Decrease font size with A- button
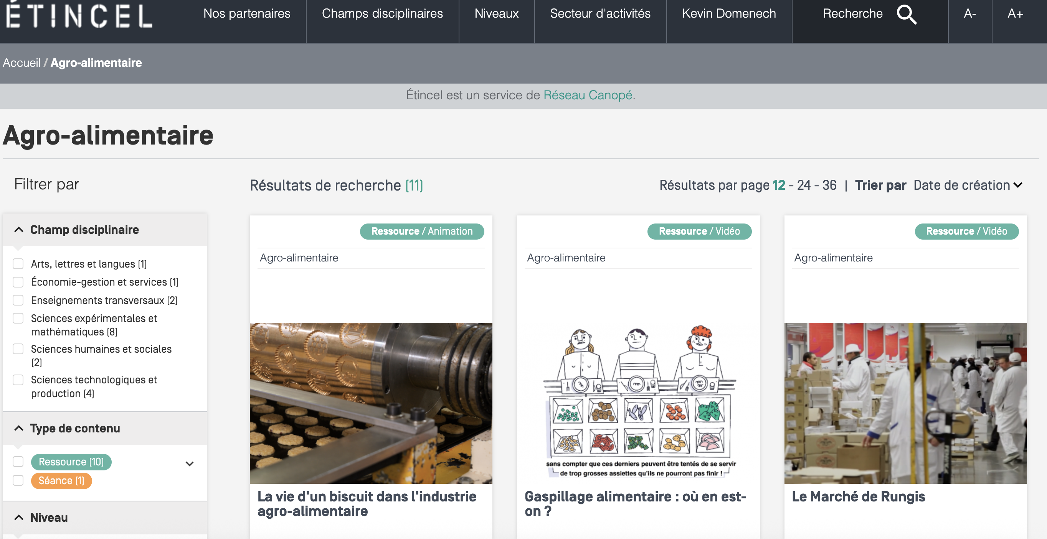This screenshot has height=539, width=1047. pos(970,14)
